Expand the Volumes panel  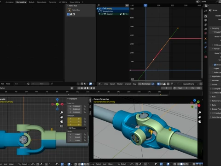pyautogui.click(x=215, y=81)
